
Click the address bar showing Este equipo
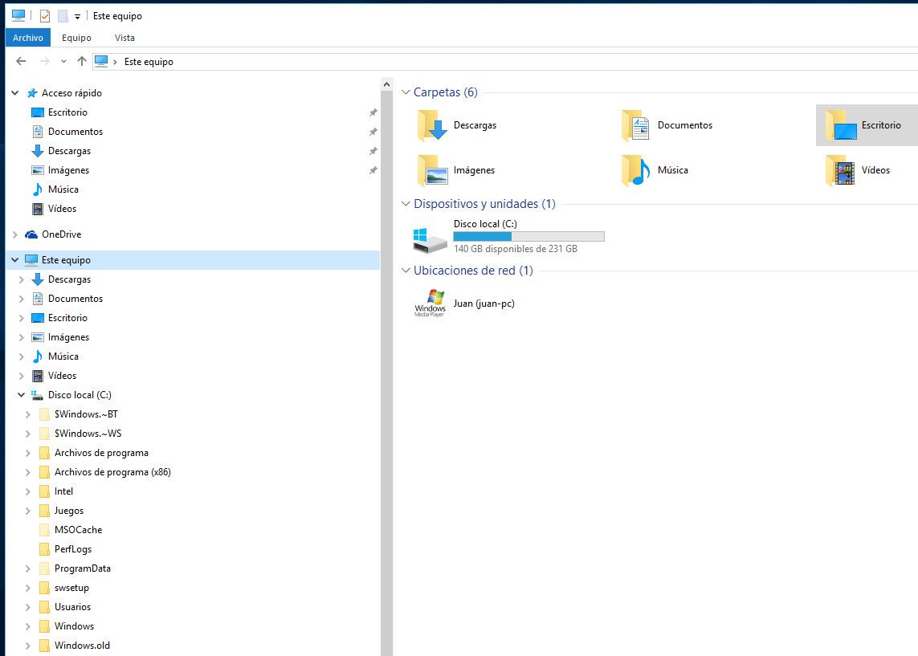(482, 62)
